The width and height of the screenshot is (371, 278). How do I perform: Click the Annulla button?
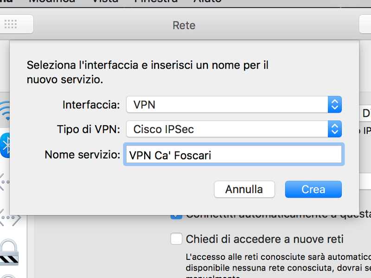[x=244, y=190]
